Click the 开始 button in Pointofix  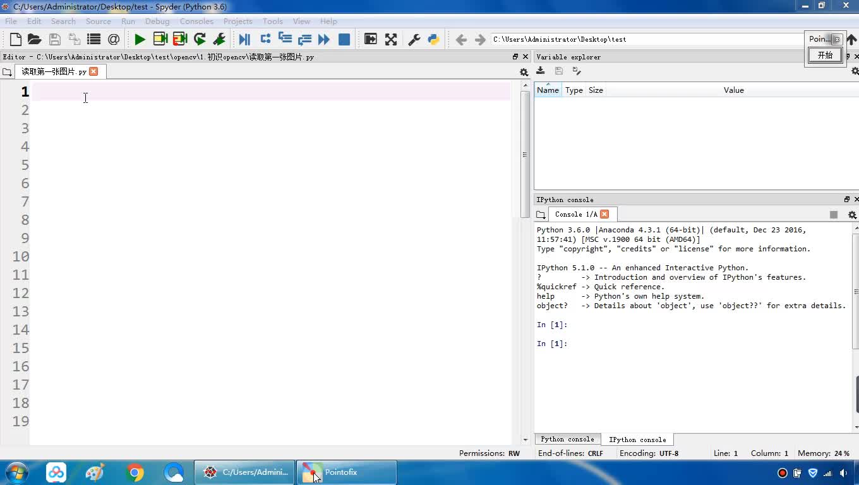click(x=826, y=55)
